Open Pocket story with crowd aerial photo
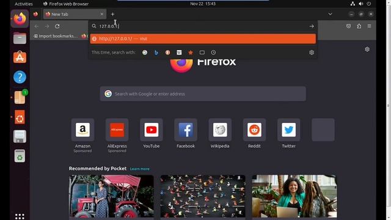Screen dimensions: 391x220 tap(203, 196)
